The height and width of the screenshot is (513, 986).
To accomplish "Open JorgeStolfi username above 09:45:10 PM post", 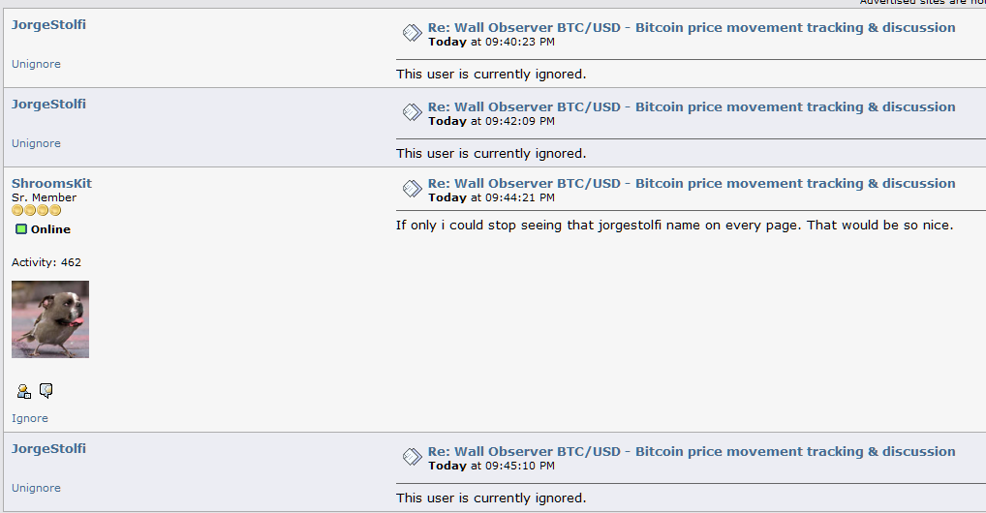I will [x=48, y=449].
